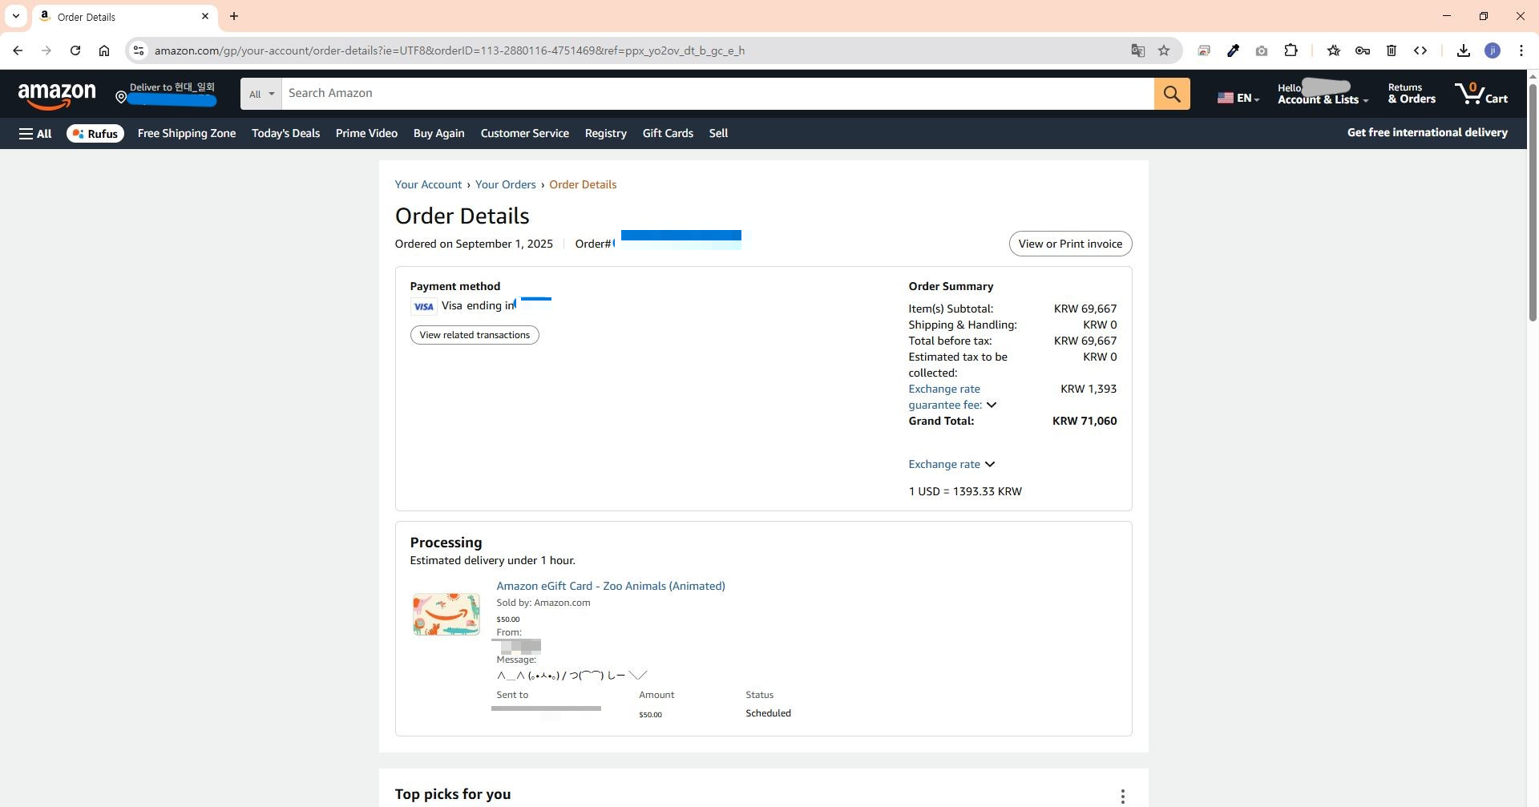Open Amazon eGift Card Zoo Animals link
The height and width of the screenshot is (807, 1539).
pyautogui.click(x=611, y=586)
